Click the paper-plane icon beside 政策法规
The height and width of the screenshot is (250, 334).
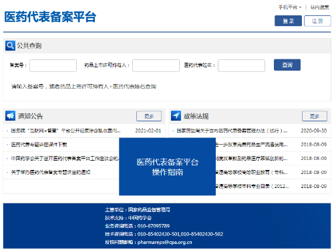(x=176, y=116)
